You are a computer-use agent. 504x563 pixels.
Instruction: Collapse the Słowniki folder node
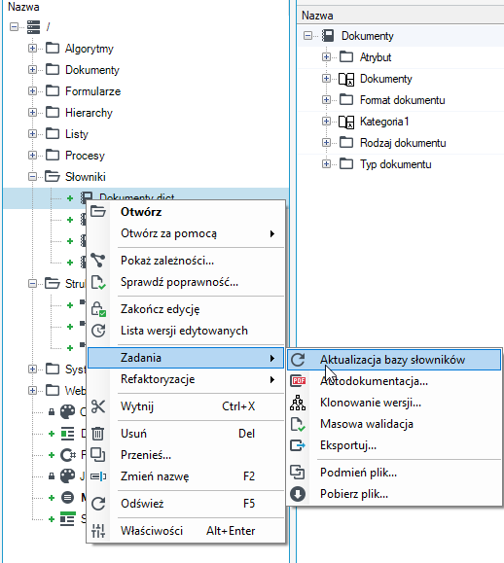point(32,176)
